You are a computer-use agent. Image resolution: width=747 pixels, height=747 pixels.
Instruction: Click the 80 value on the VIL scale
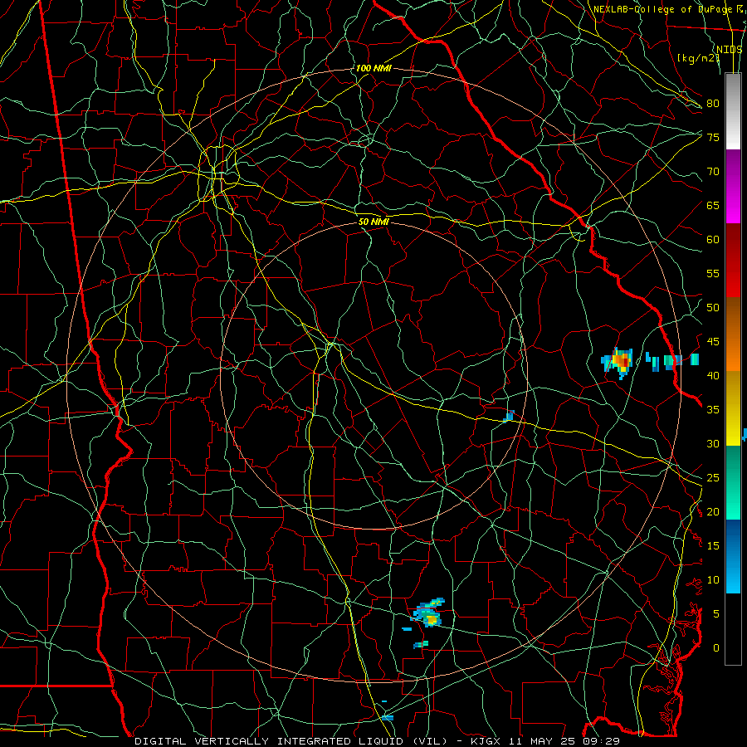[713, 104]
